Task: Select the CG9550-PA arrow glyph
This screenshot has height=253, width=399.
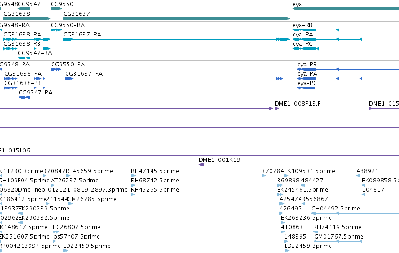Action: (56, 69)
